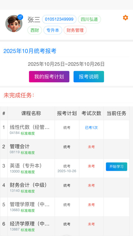This screenshot has width=133, height=236.
Task: Tap the blue male gender badge icon
Action: (x=20, y=17)
